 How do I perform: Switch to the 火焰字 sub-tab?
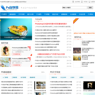[x=72, y=77]
